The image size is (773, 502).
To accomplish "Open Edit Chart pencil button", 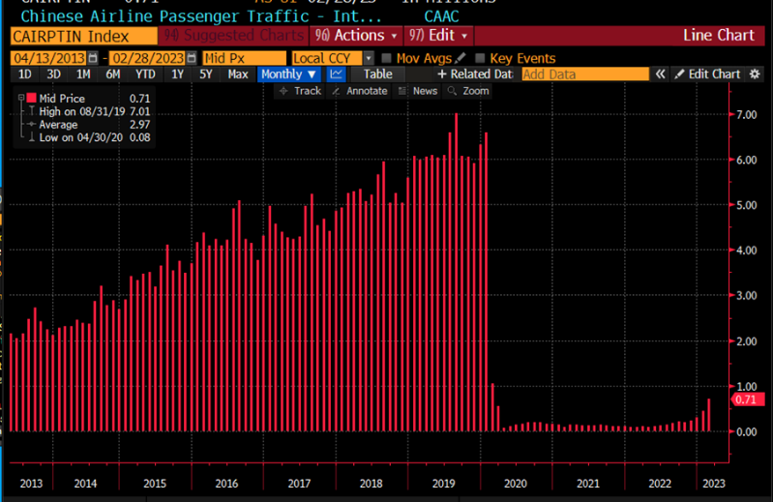I will coord(707,74).
